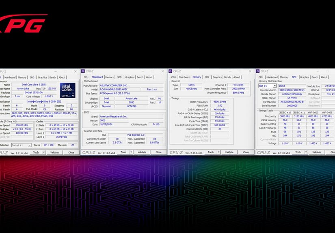
Task: Select the Graphics tab in the Mainboard window
Action: tap(130, 77)
